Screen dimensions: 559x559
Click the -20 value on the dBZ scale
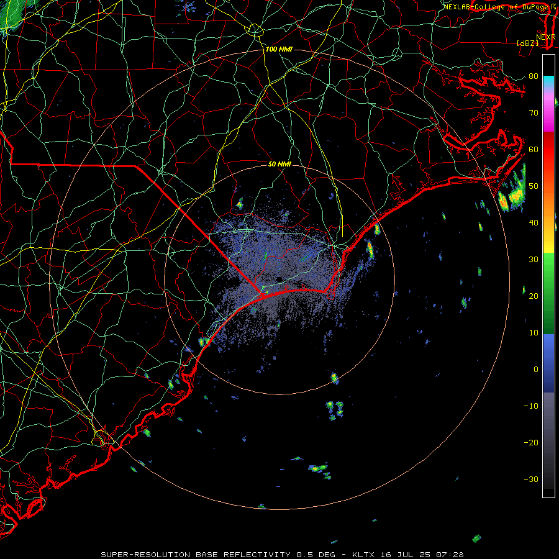[531, 443]
